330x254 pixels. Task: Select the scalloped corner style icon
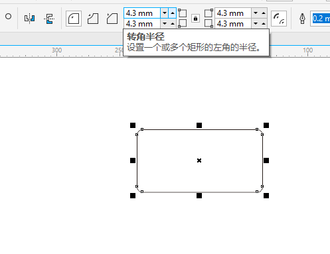[93, 19]
